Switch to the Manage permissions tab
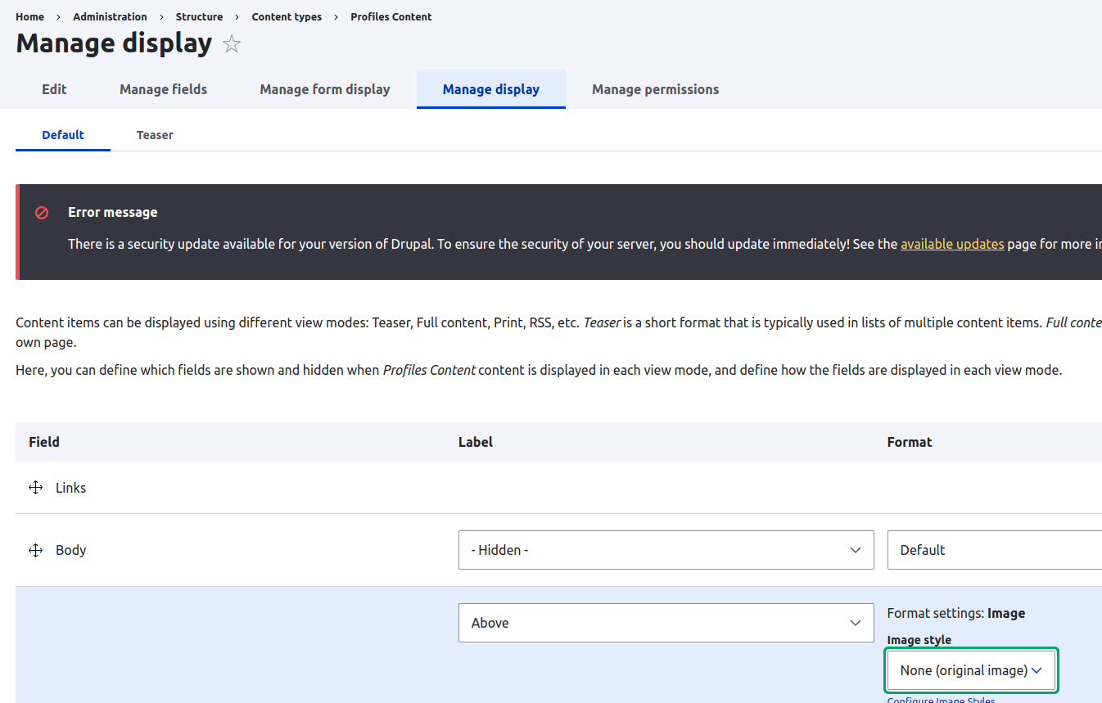This screenshot has width=1102, height=703. click(x=656, y=89)
